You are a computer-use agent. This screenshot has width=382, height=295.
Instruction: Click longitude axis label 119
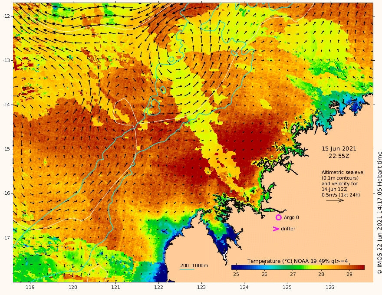click(30, 287)
